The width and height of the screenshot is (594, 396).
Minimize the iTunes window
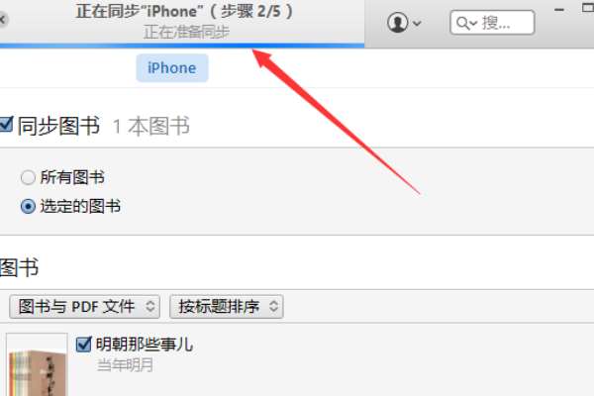pos(559,10)
